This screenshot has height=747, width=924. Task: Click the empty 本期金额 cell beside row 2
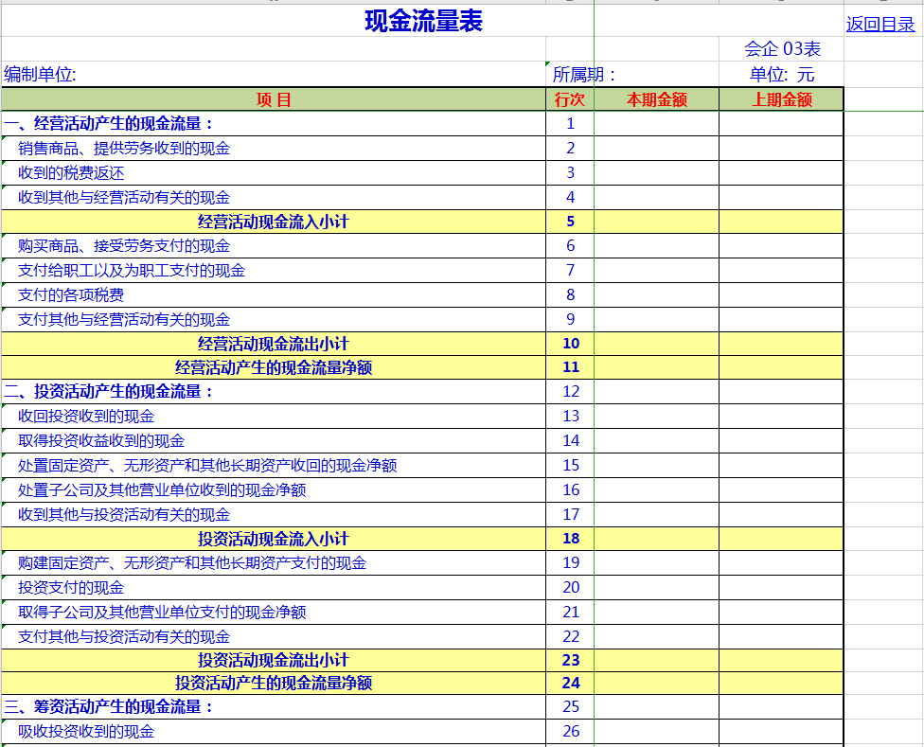[658, 148]
